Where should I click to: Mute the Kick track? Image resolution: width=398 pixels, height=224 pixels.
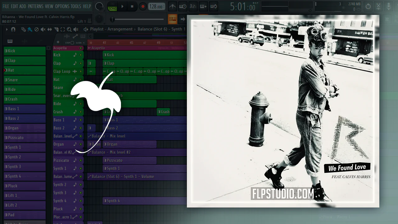point(81,55)
